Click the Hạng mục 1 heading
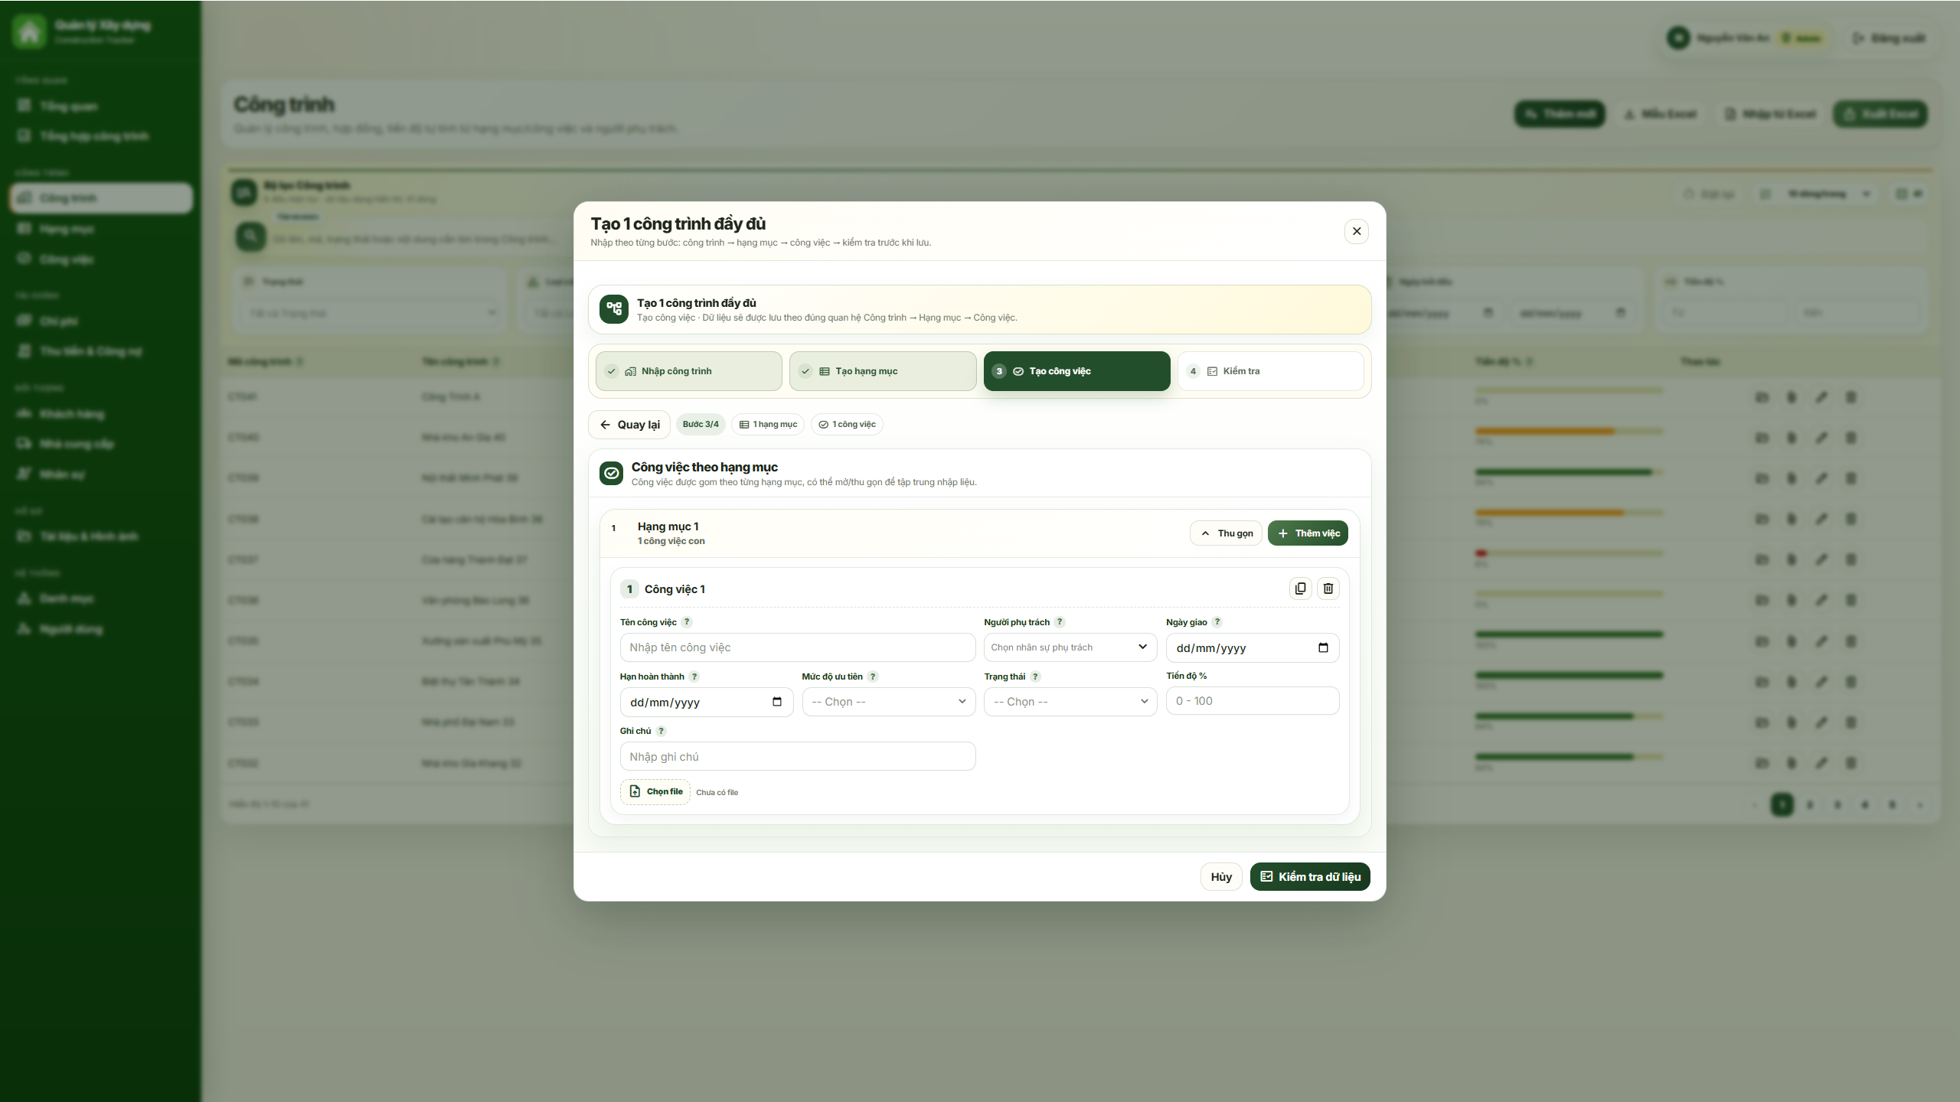 [668, 527]
